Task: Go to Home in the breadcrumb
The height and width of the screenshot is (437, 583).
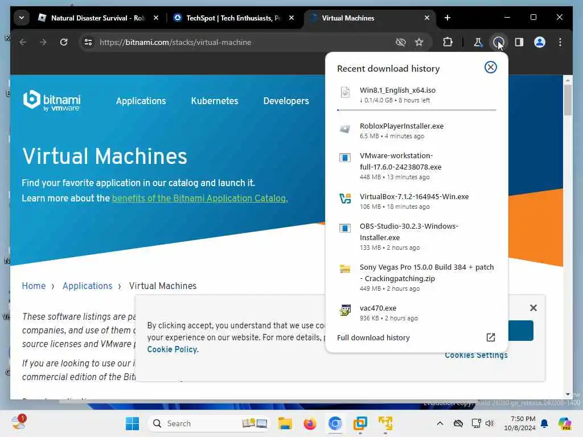Action: 34,286
